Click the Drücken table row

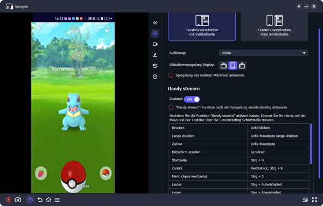point(239,128)
